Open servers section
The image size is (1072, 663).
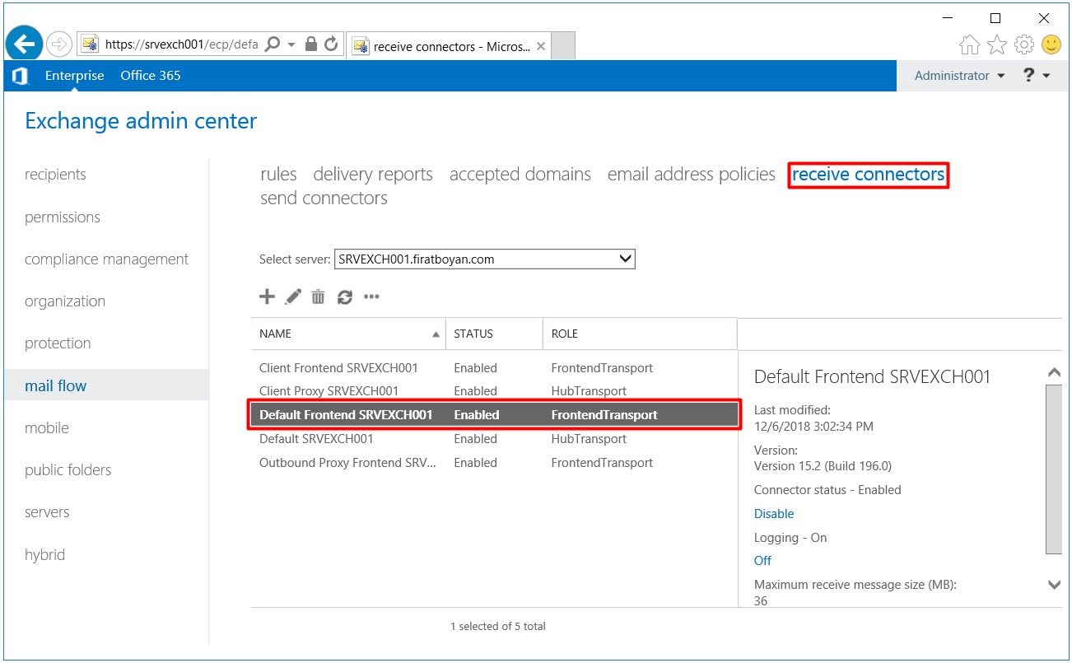(x=47, y=512)
